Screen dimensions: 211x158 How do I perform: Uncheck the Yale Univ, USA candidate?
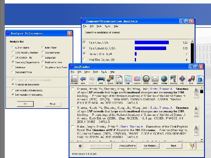[84, 42]
